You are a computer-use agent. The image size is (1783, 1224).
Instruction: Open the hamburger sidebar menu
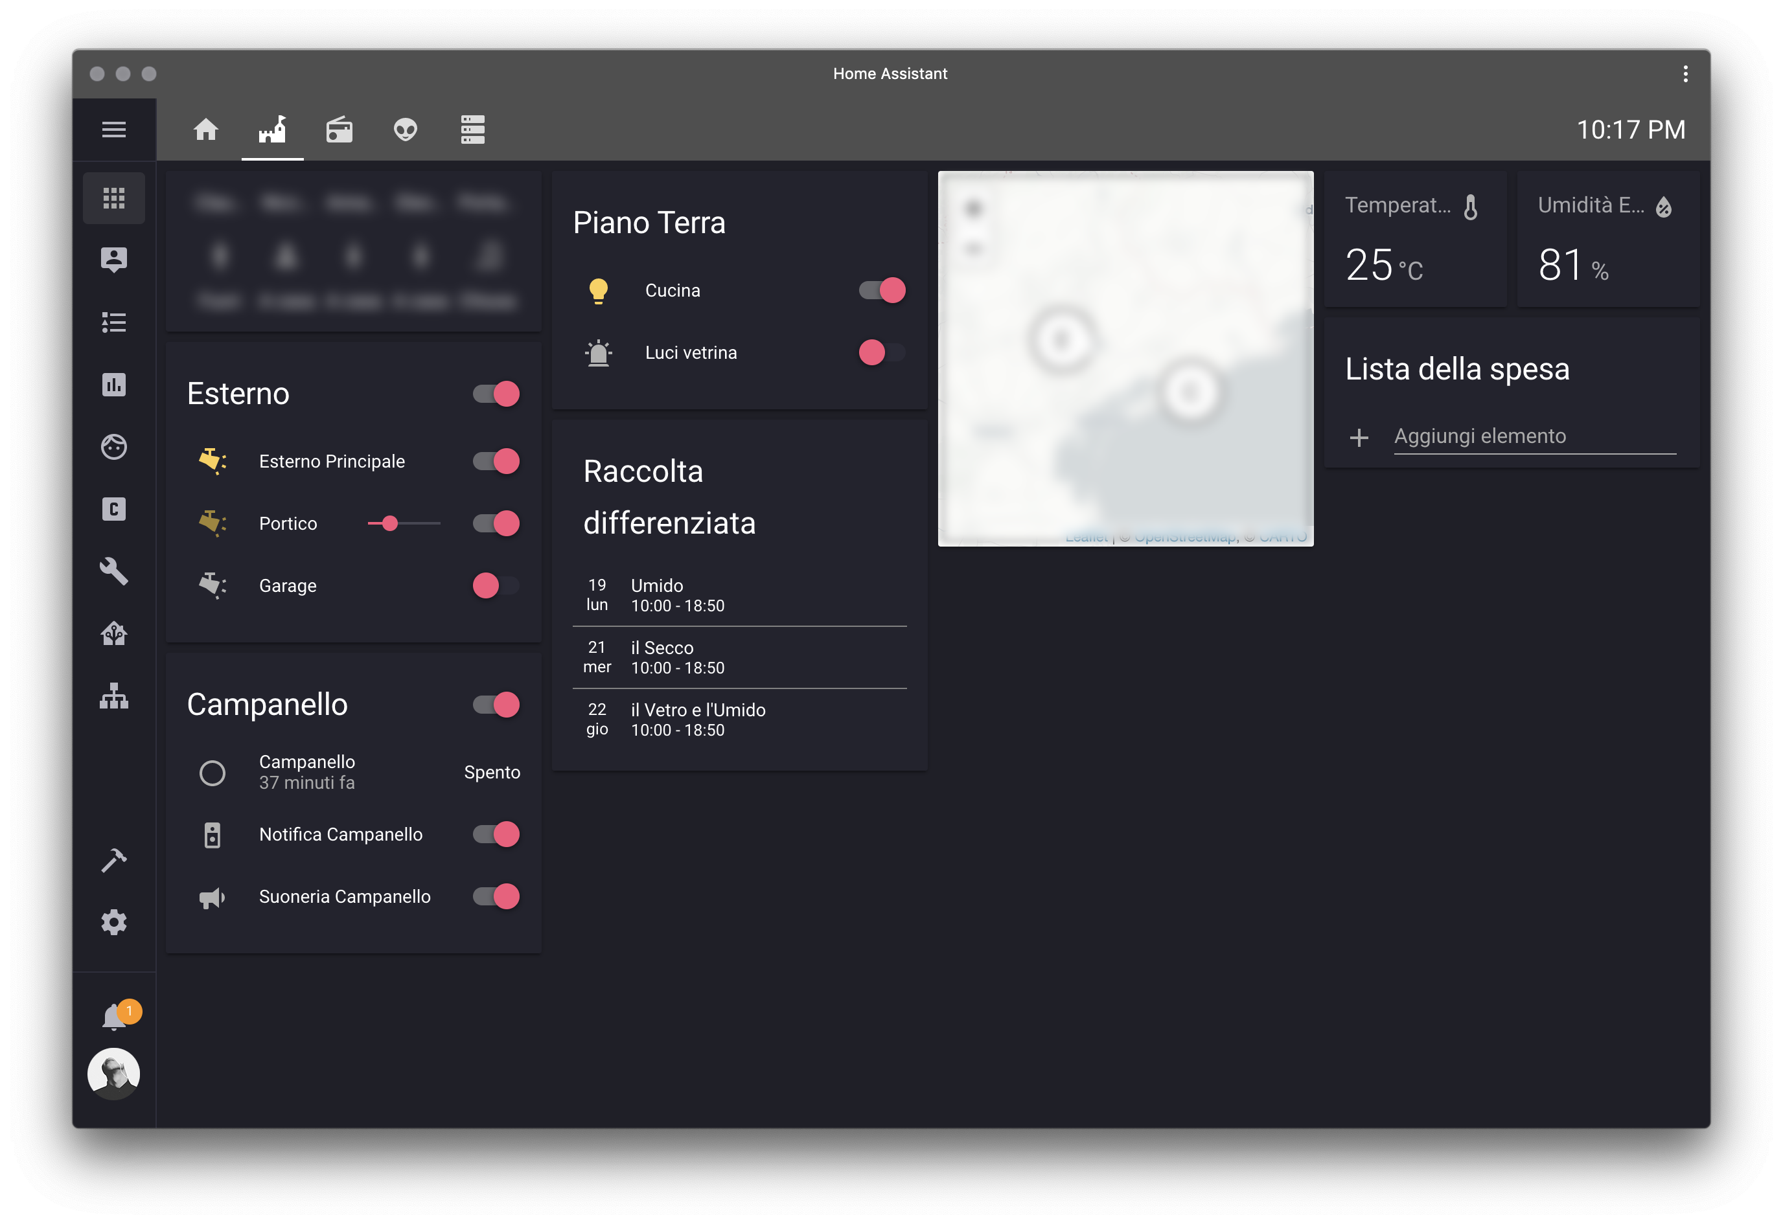click(113, 130)
